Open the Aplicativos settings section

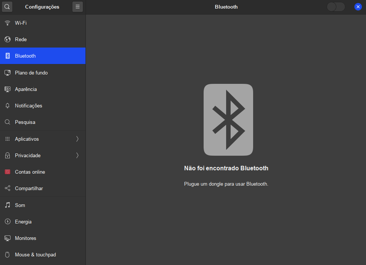27,139
